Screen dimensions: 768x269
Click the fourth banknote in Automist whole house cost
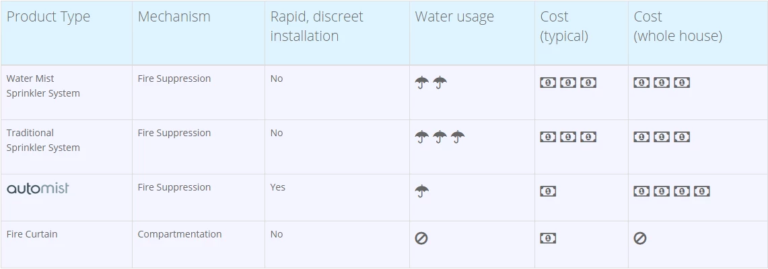[x=702, y=191]
